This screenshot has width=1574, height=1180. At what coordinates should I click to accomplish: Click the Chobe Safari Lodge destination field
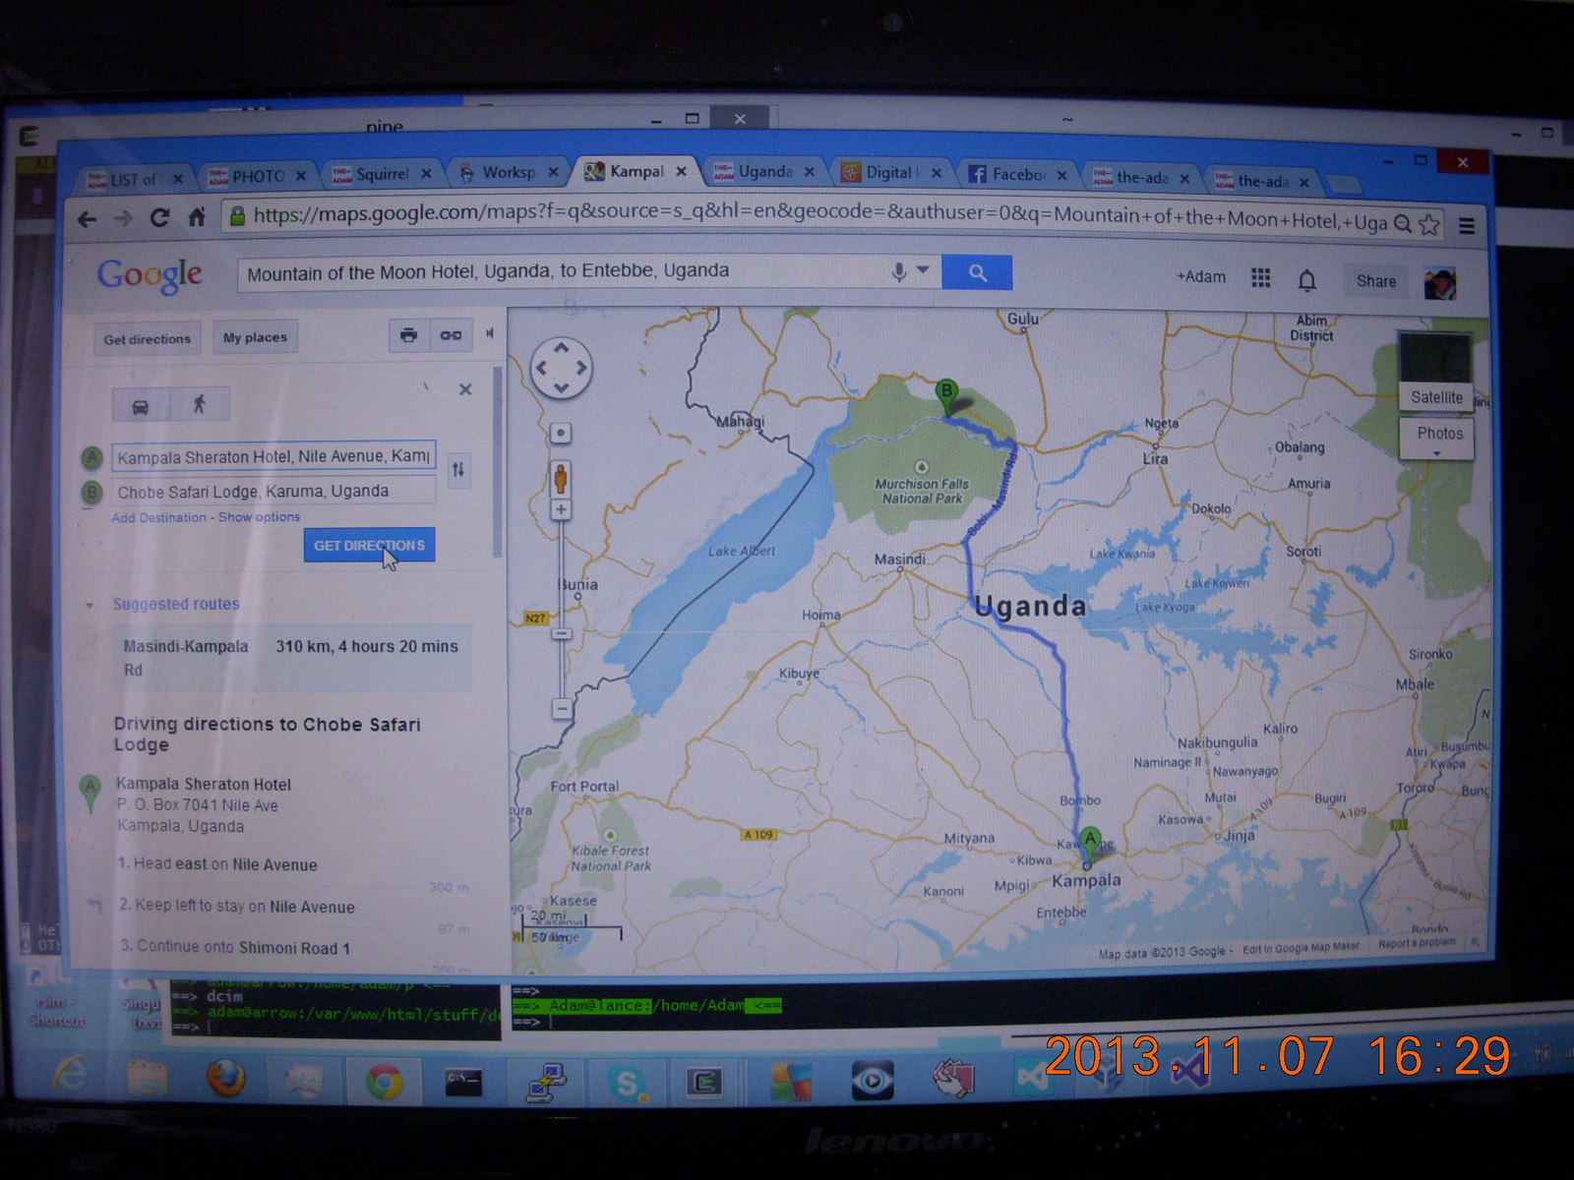(273, 491)
